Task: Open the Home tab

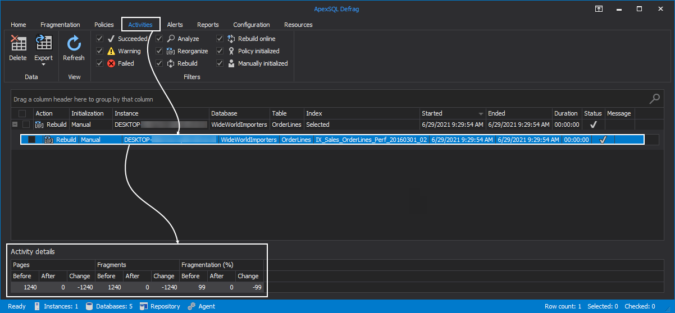Action: click(x=19, y=25)
